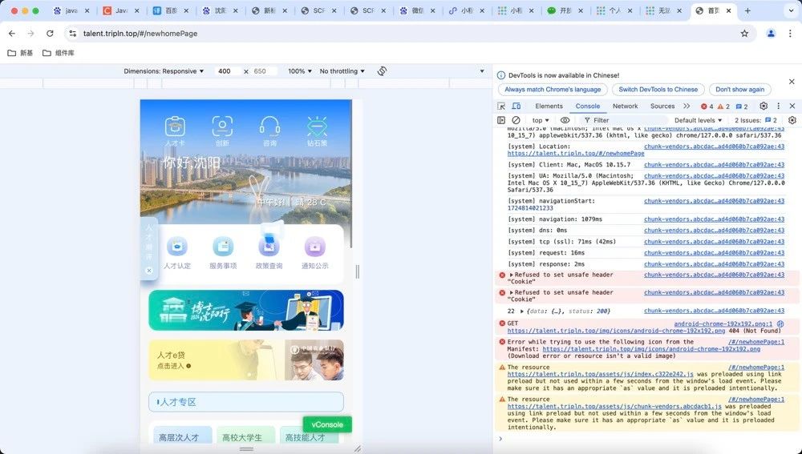Viewport: 802px width, 454px height.
Task: Switch to the Console tab
Action: (x=588, y=106)
